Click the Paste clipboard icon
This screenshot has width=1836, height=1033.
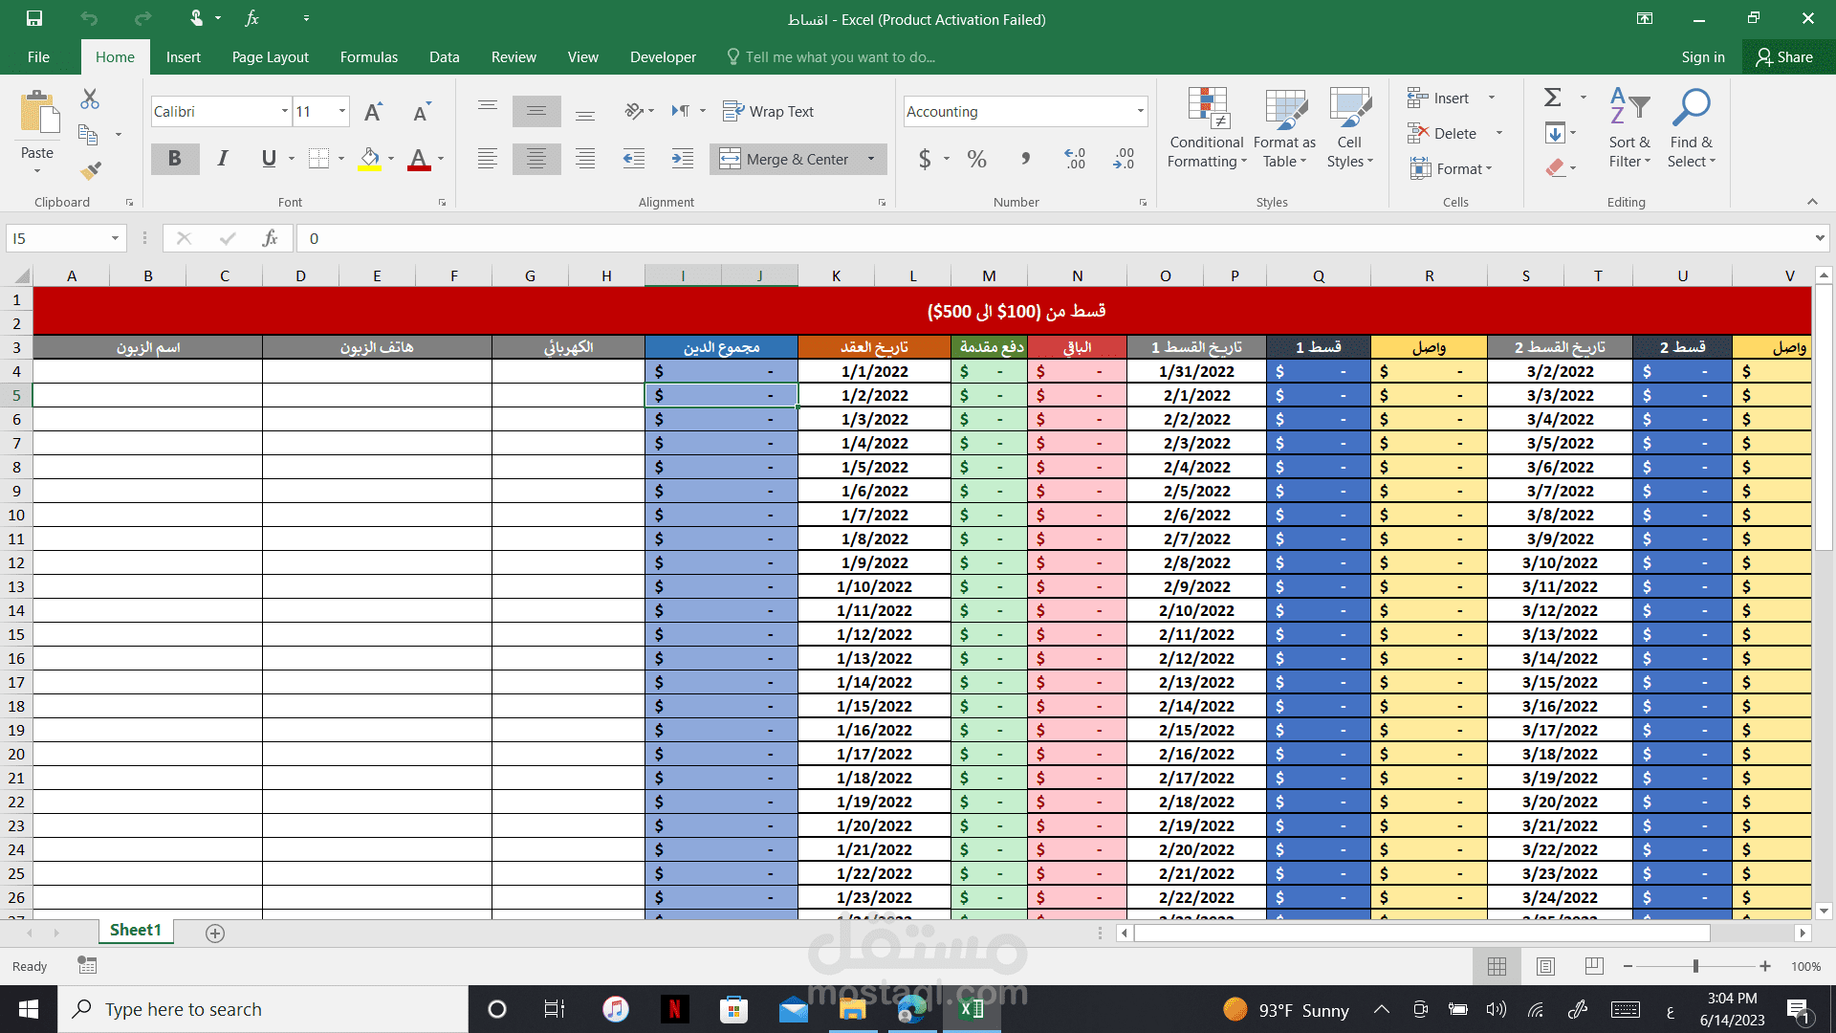pos(38,112)
